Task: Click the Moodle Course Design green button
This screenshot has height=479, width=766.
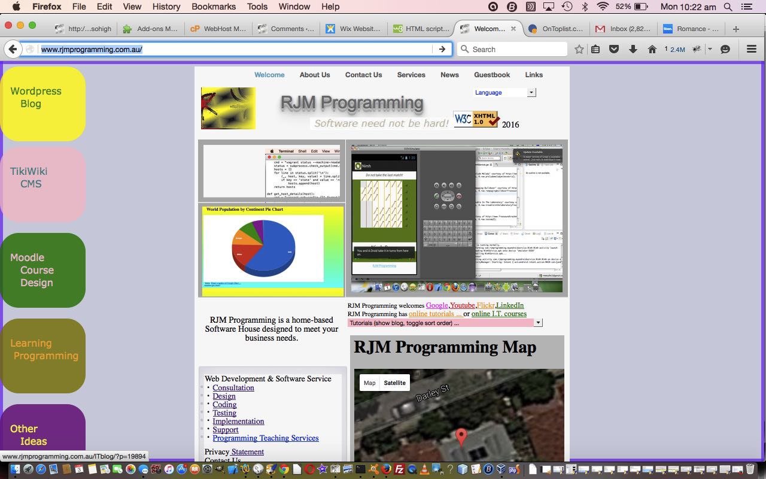Action: (43, 270)
